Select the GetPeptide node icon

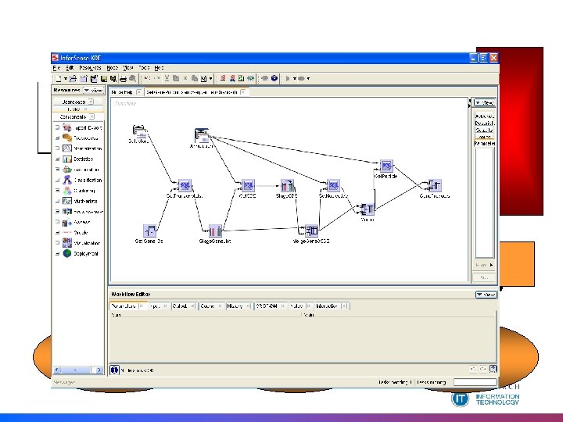(386, 166)
